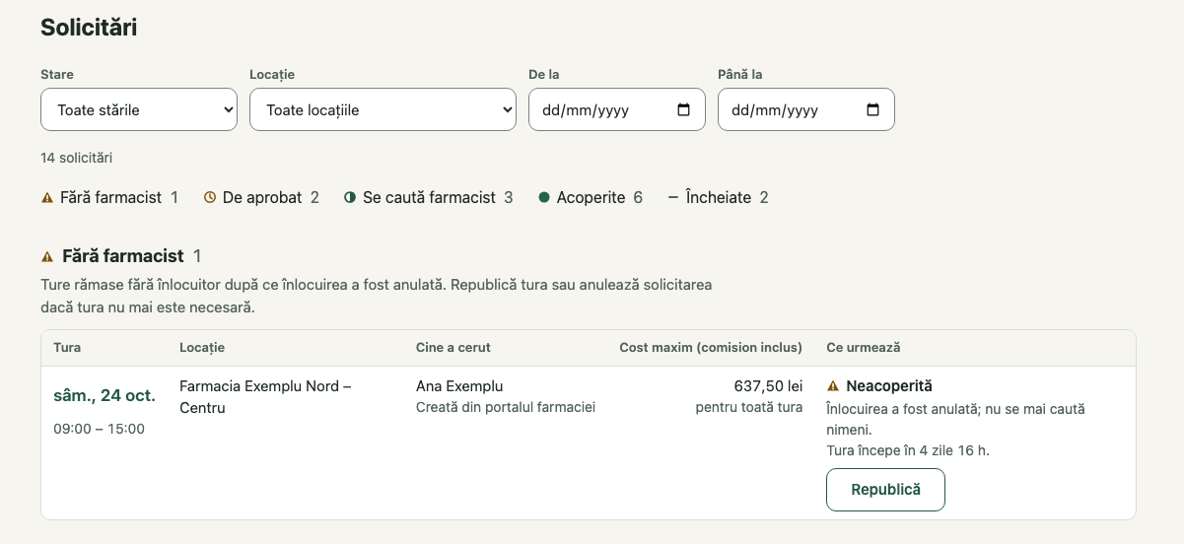Click the Cine a cerut column header
The height and width of the screenshot is (544, 1184).
(453, 348)
